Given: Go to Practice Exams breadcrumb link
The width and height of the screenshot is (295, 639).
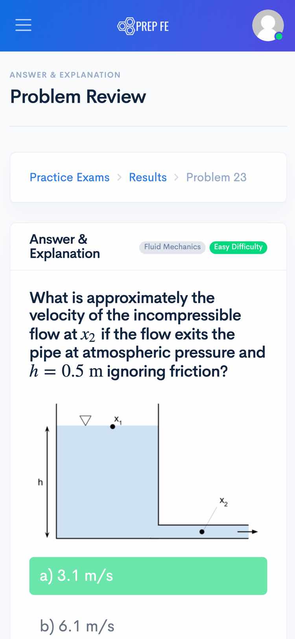Looking at the screenshot, I should 70,177.
